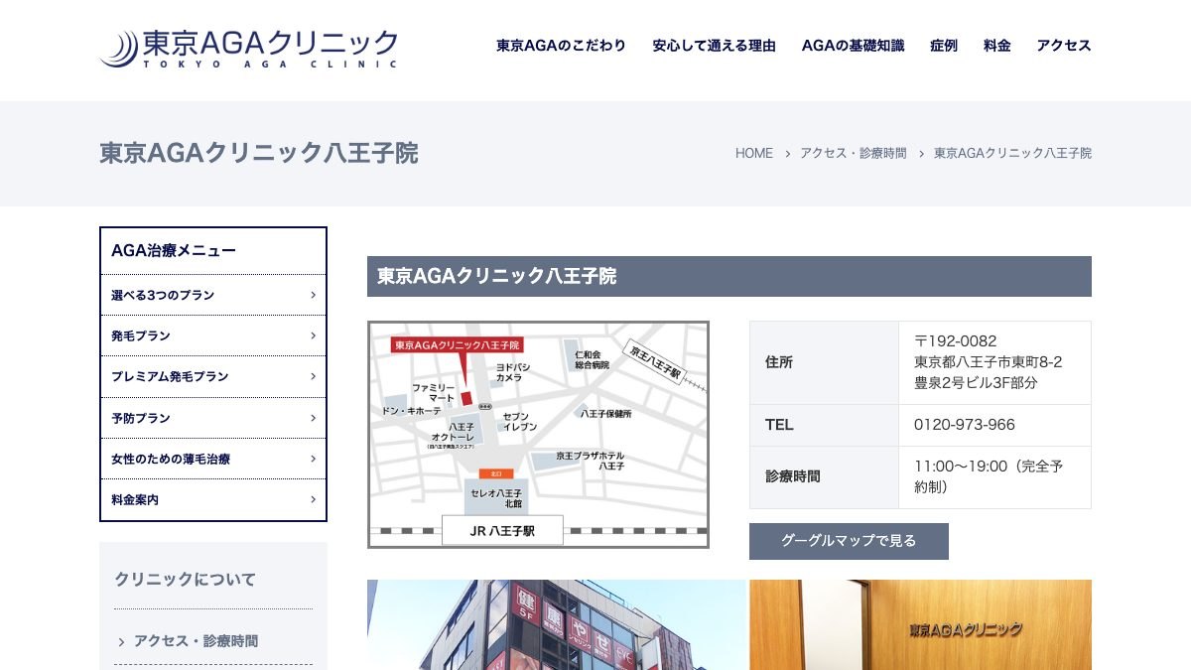Click the 東京AGAクリニック logo

coord(249,48)
